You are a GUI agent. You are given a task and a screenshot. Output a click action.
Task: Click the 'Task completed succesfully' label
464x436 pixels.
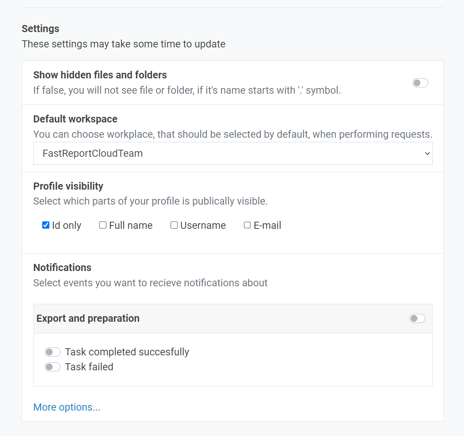click(127, 352)
